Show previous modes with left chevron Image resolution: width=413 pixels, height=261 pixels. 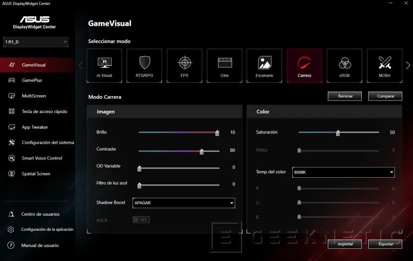click(x=81, y=65)
